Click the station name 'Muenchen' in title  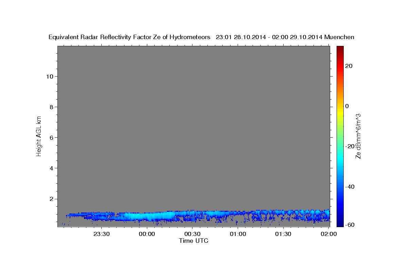[x=339, y=37]
